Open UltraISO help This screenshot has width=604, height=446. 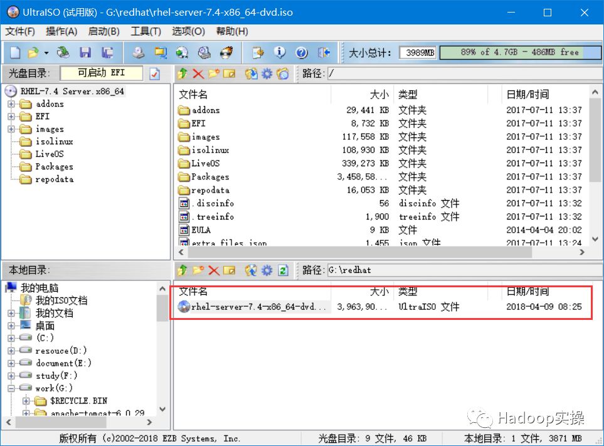point(302,53)
